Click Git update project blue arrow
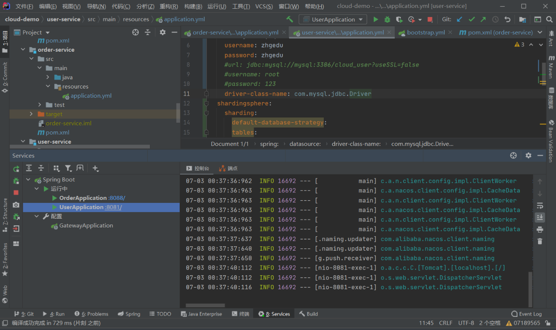Screen dimensions: 556x330 tap(460, 19)
